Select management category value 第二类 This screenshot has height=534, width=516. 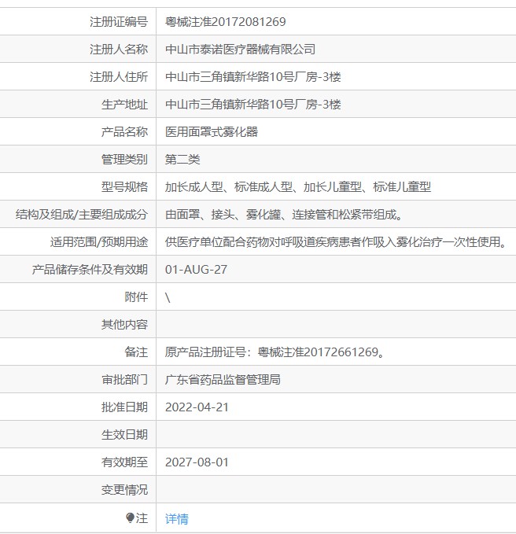[x=182, y=160]
